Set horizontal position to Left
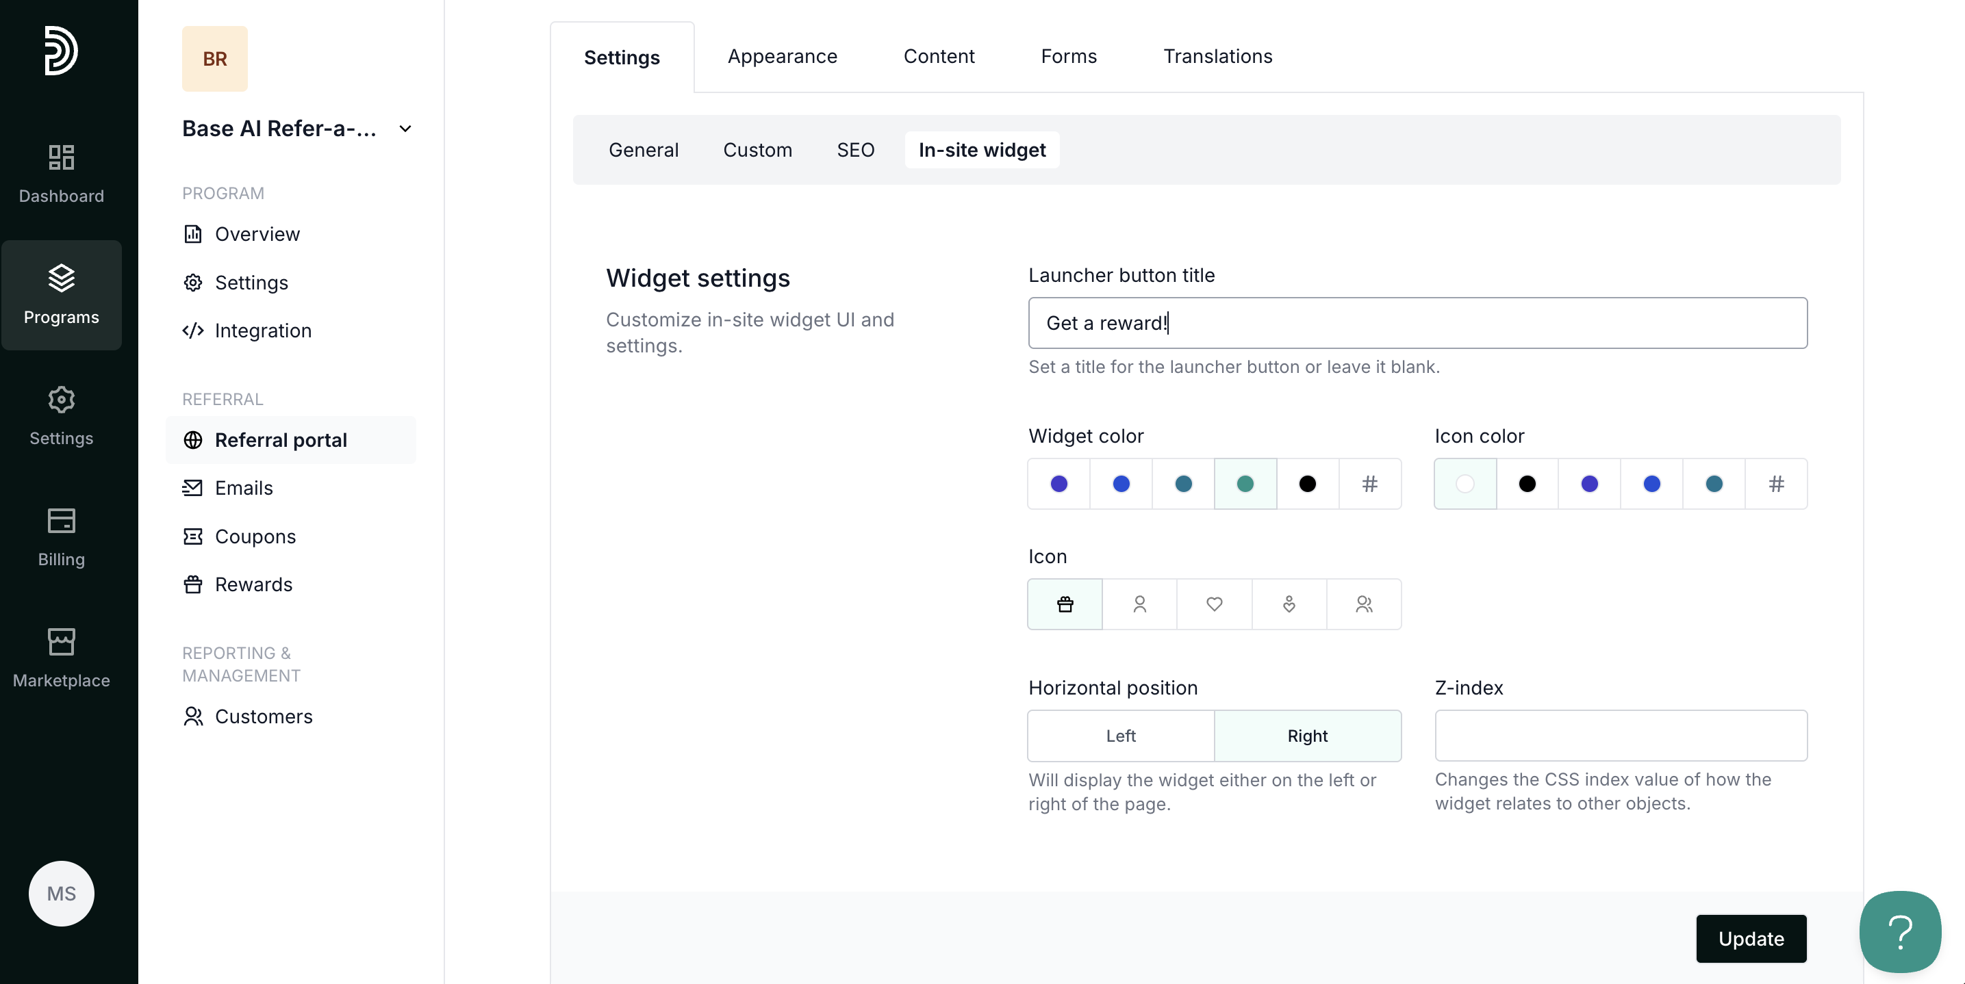Screen dimensions: 1965x984 pos(1120,736)
